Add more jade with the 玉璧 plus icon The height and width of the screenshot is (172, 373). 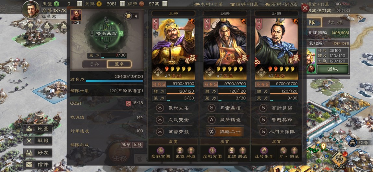[x=80, y=4]
